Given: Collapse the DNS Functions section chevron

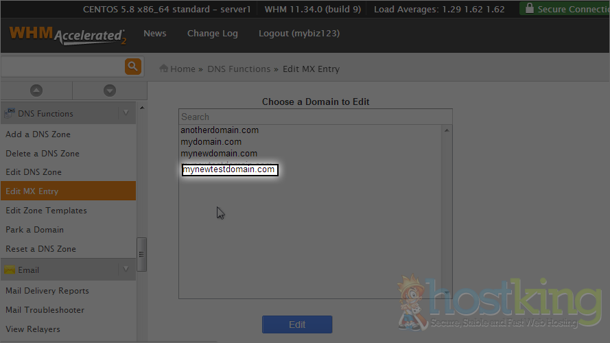Looking at the screenshot, I should [x=125, y=113].
